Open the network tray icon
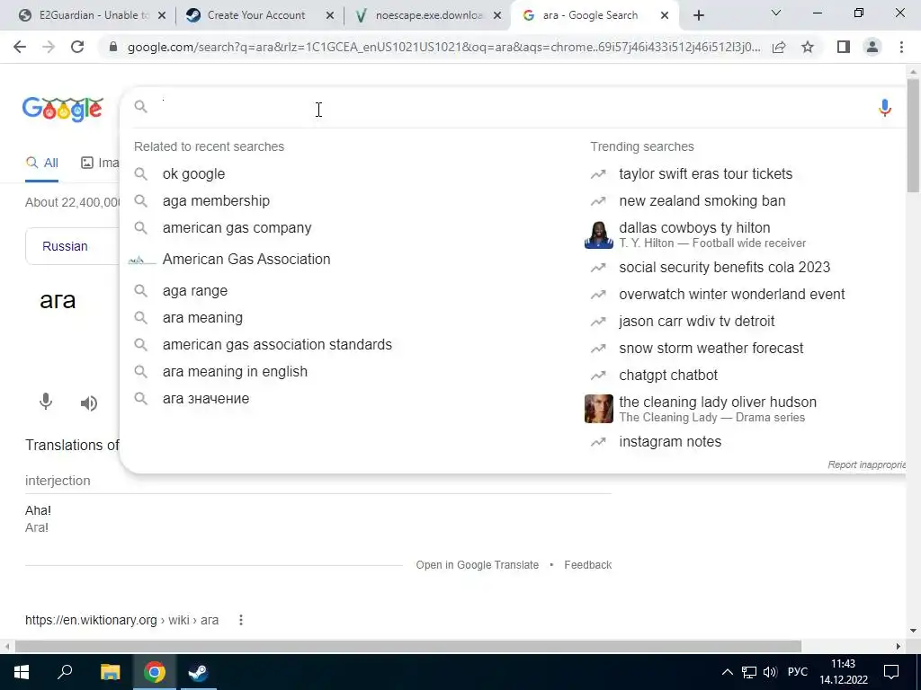This screenshot has height=690, width=921. [749, 672]
